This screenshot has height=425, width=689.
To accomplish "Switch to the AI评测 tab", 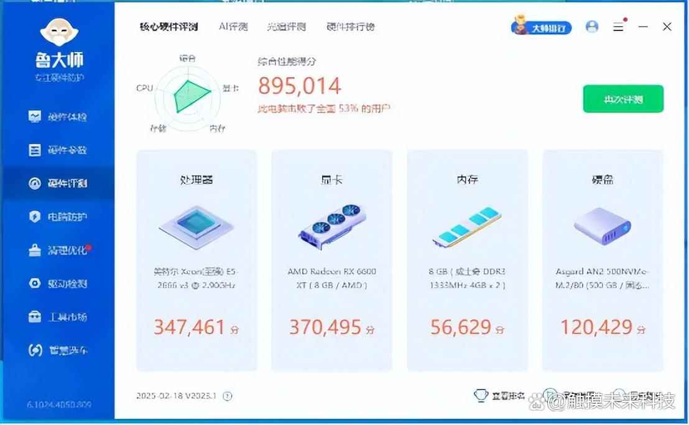I will (233, 27).
